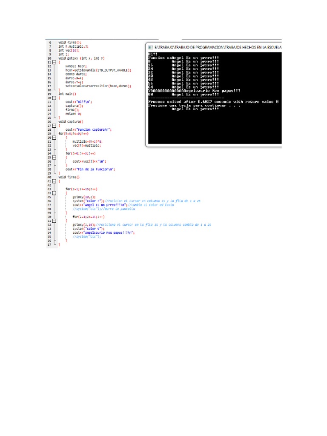Click 'COORD dwPos;' code line

click(76, 74)
